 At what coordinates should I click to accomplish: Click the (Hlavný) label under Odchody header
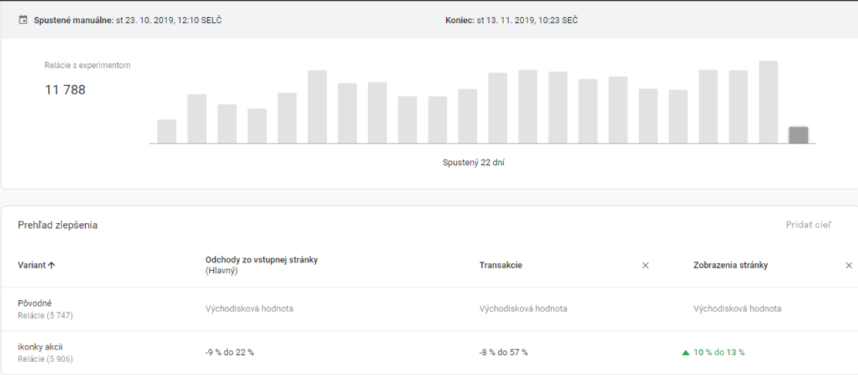[x=221, y=271]
